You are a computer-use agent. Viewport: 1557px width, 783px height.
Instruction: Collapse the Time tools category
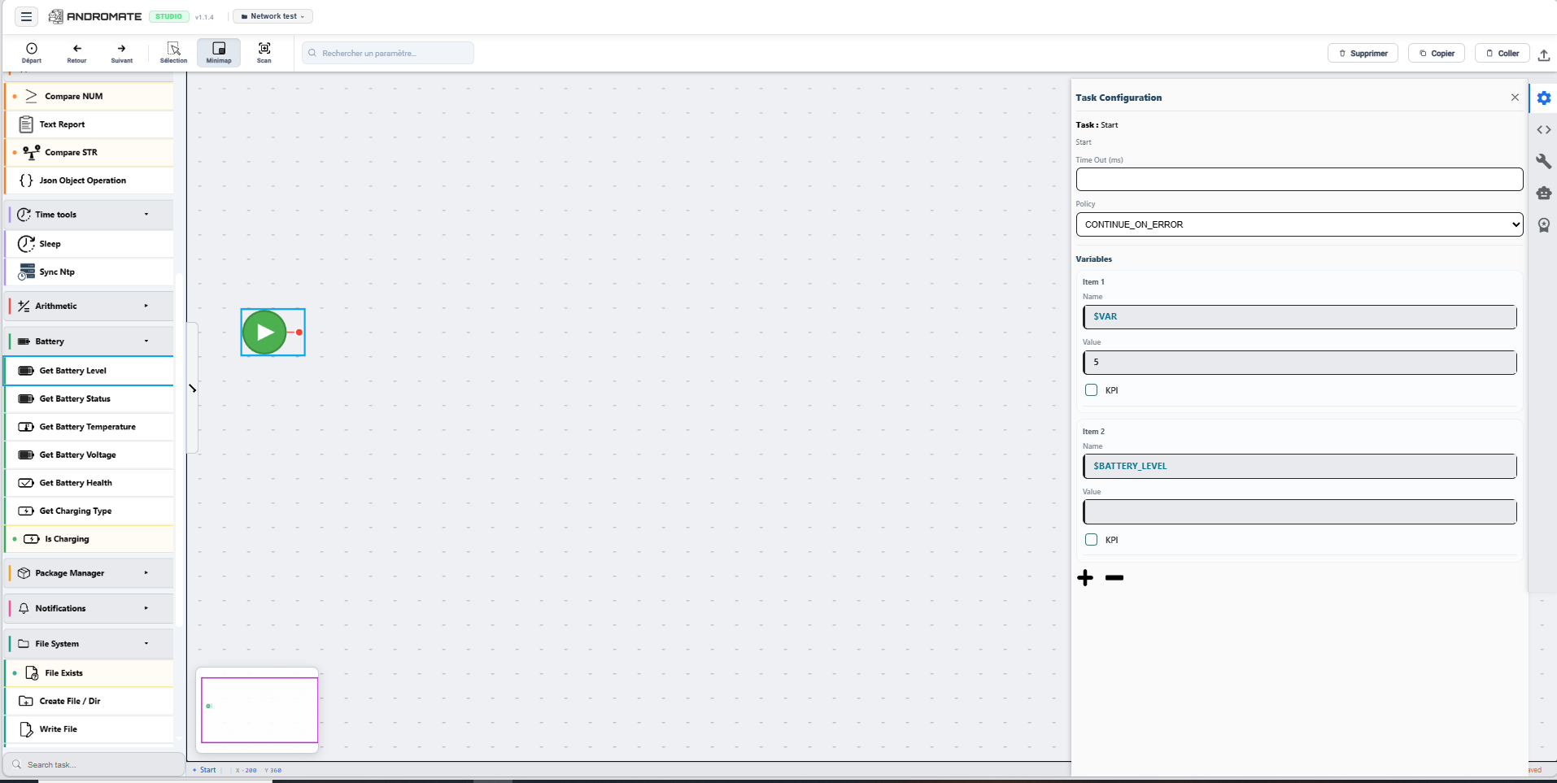tap(89, 215)
